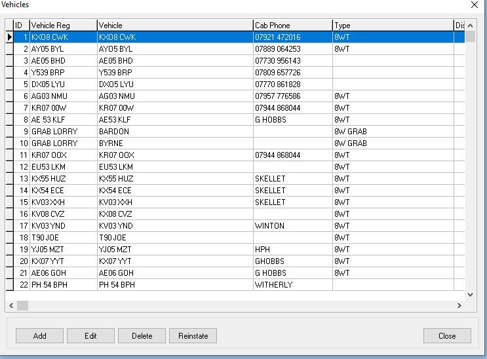The height and width of the screenshot is (359, 487).
Task: Select Vehicle Reg cell KV03 XXH
Action: [64, 202]
